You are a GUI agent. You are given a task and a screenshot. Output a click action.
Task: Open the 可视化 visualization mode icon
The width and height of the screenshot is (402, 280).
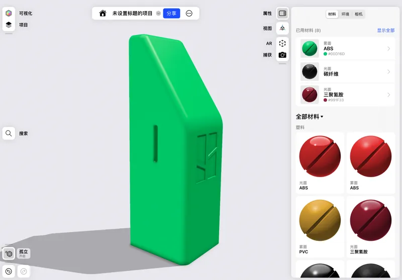point(9,13)
